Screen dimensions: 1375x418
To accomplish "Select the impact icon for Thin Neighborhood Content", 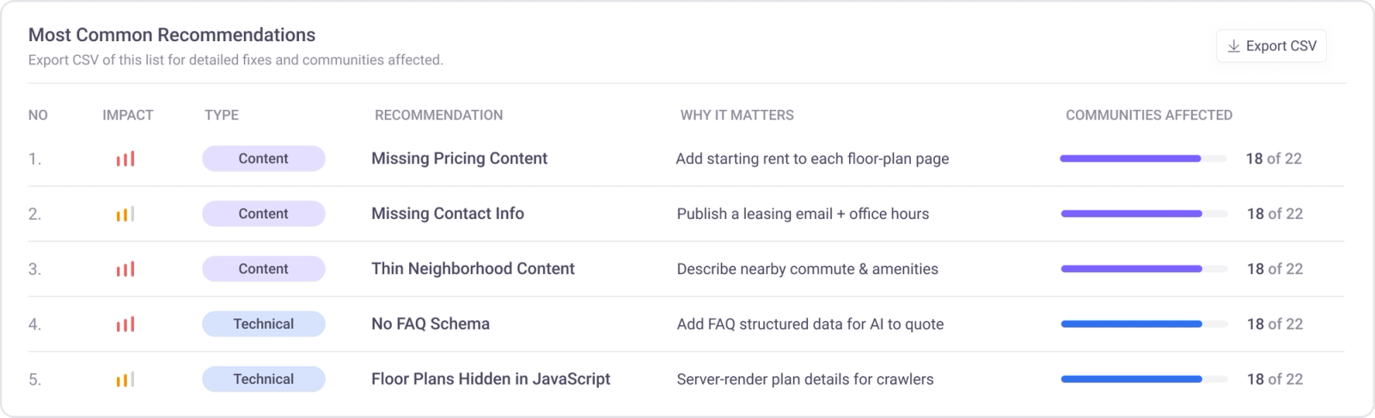I will coord(125,269).
